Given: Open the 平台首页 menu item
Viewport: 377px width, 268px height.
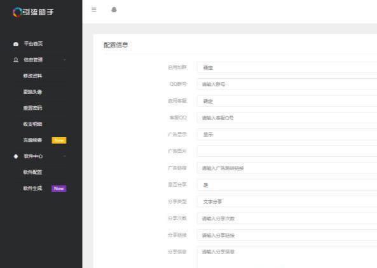Looking at the screenshot, I should (34, 43).
